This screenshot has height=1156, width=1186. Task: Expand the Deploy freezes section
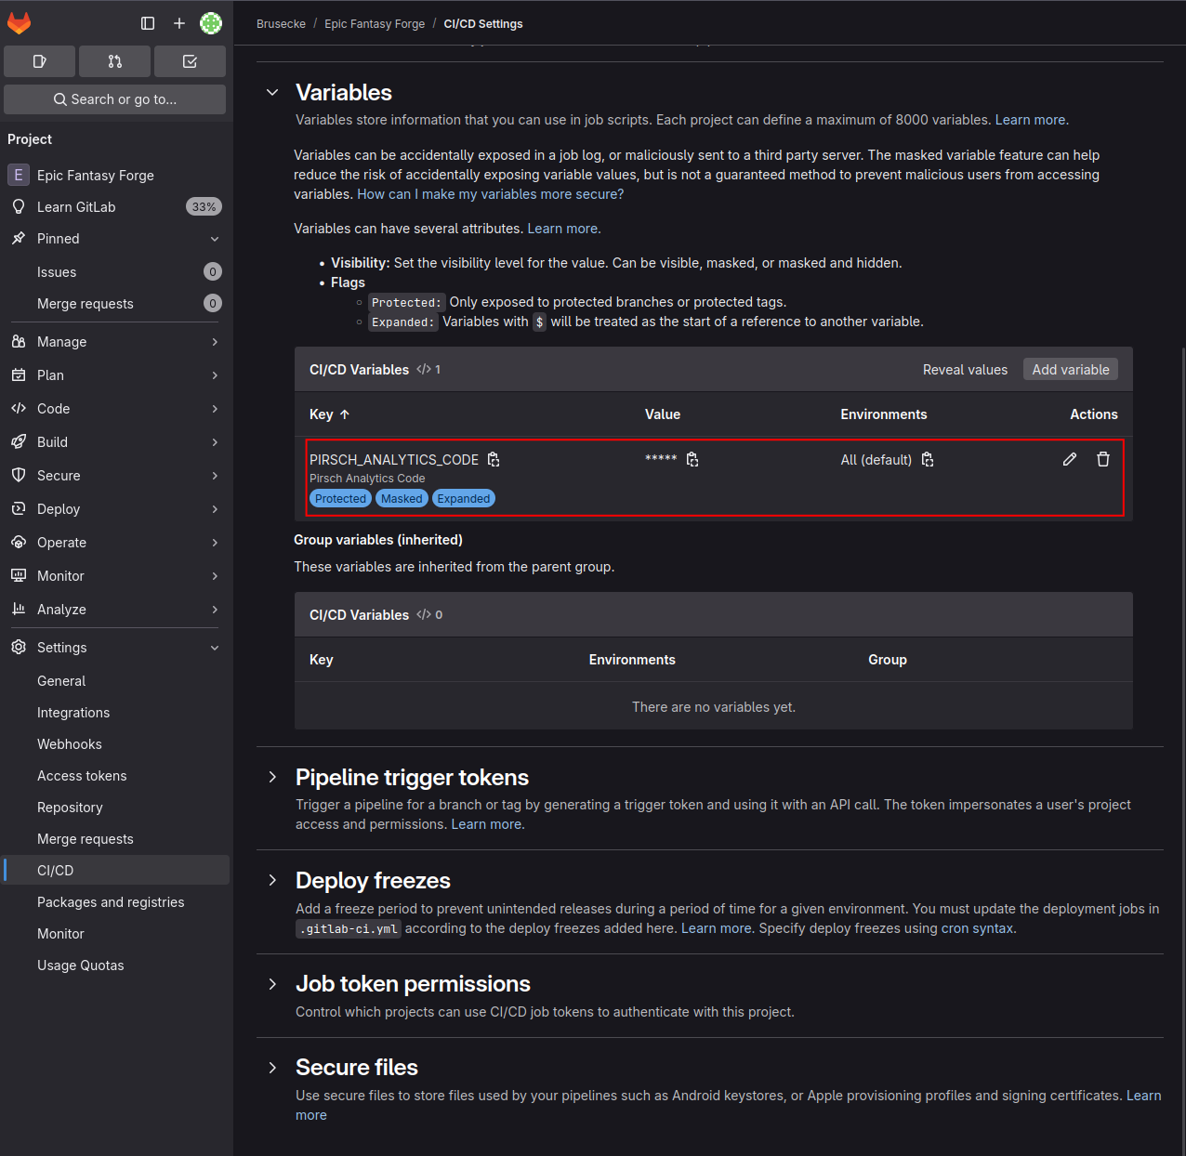(272, 880)
